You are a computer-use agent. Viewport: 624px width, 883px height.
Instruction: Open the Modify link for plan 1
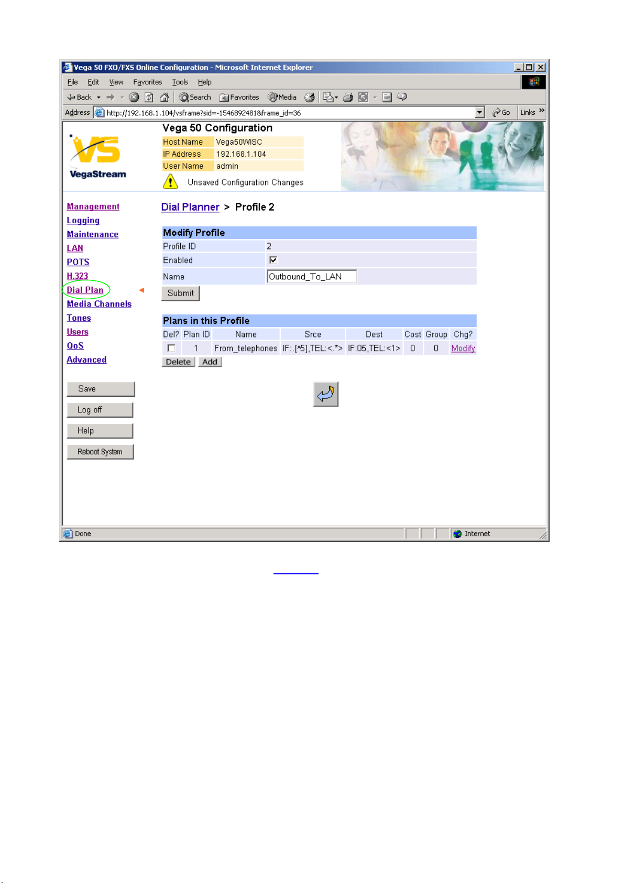[x=463, y=348]
